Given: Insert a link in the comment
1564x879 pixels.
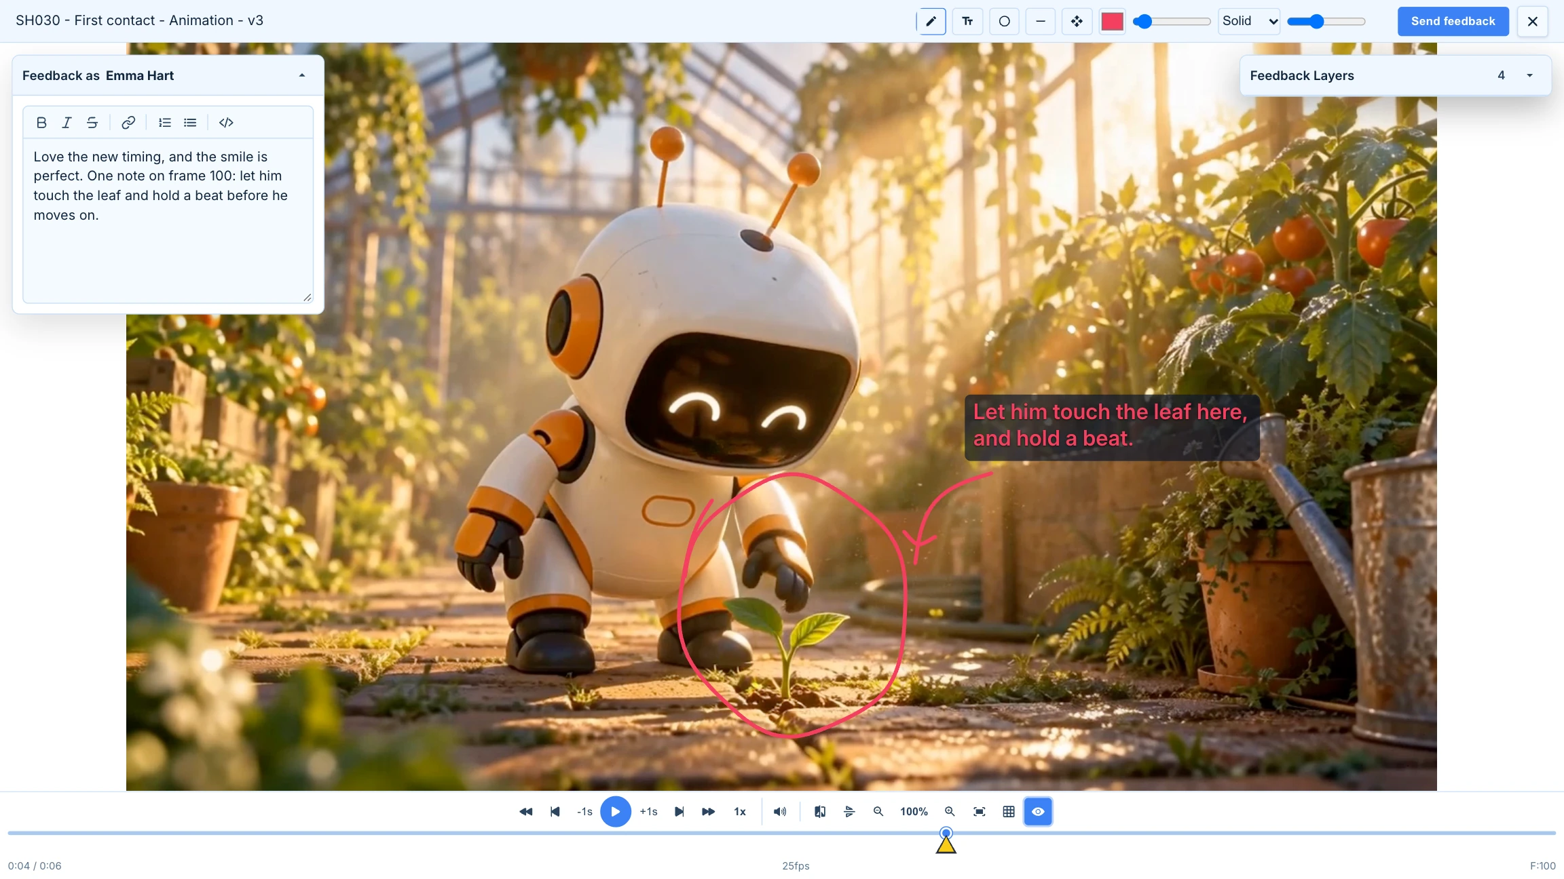Looking at the screenshot, I should [x=128, y=122].
